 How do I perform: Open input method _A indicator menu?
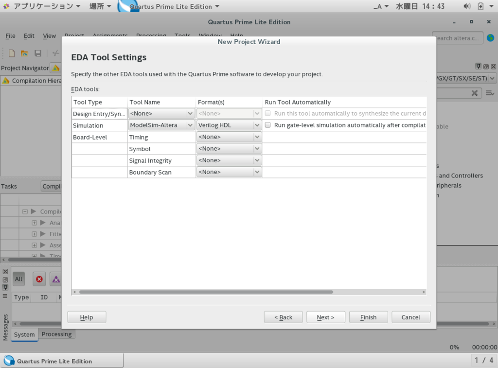pyautogui.click(x=381, y=6)
